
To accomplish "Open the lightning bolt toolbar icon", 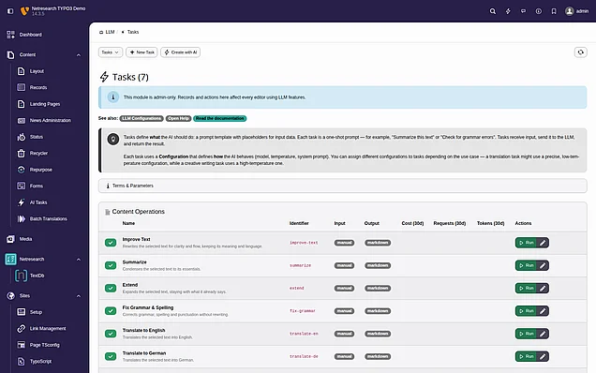I will [x=508, y=11].
